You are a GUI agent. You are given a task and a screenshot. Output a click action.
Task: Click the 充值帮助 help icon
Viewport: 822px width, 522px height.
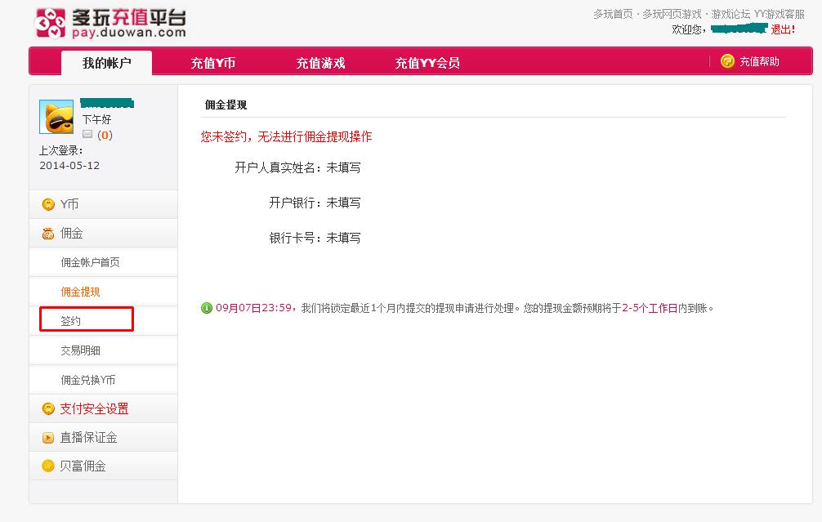(x=727, y=61)
